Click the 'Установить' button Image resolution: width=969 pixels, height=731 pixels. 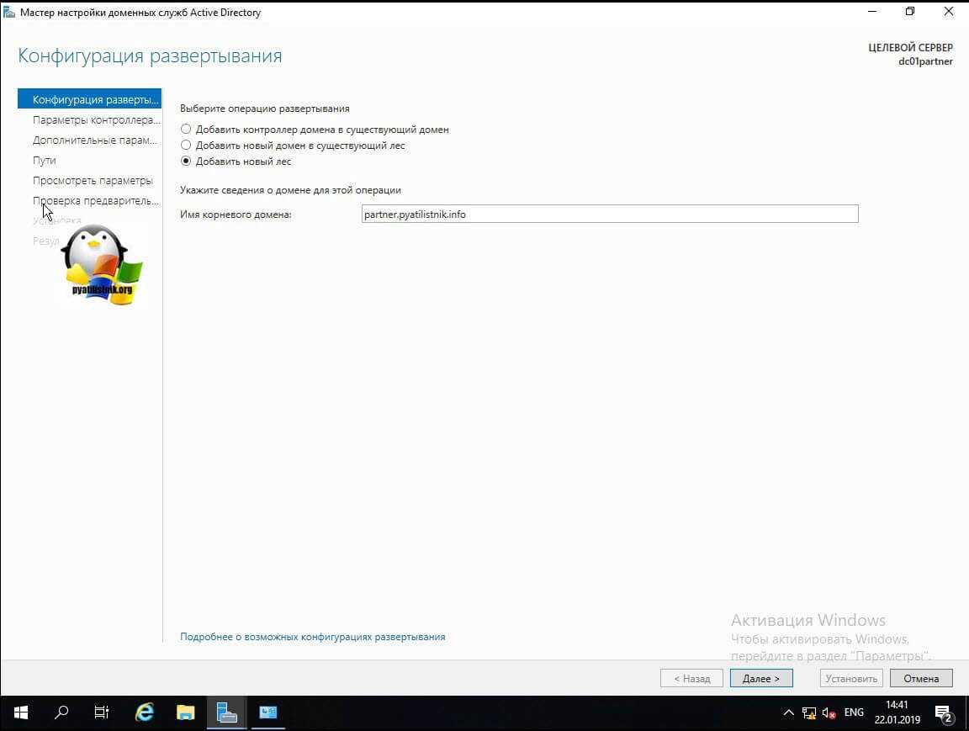pyautogui.click(x=851, y=678)
